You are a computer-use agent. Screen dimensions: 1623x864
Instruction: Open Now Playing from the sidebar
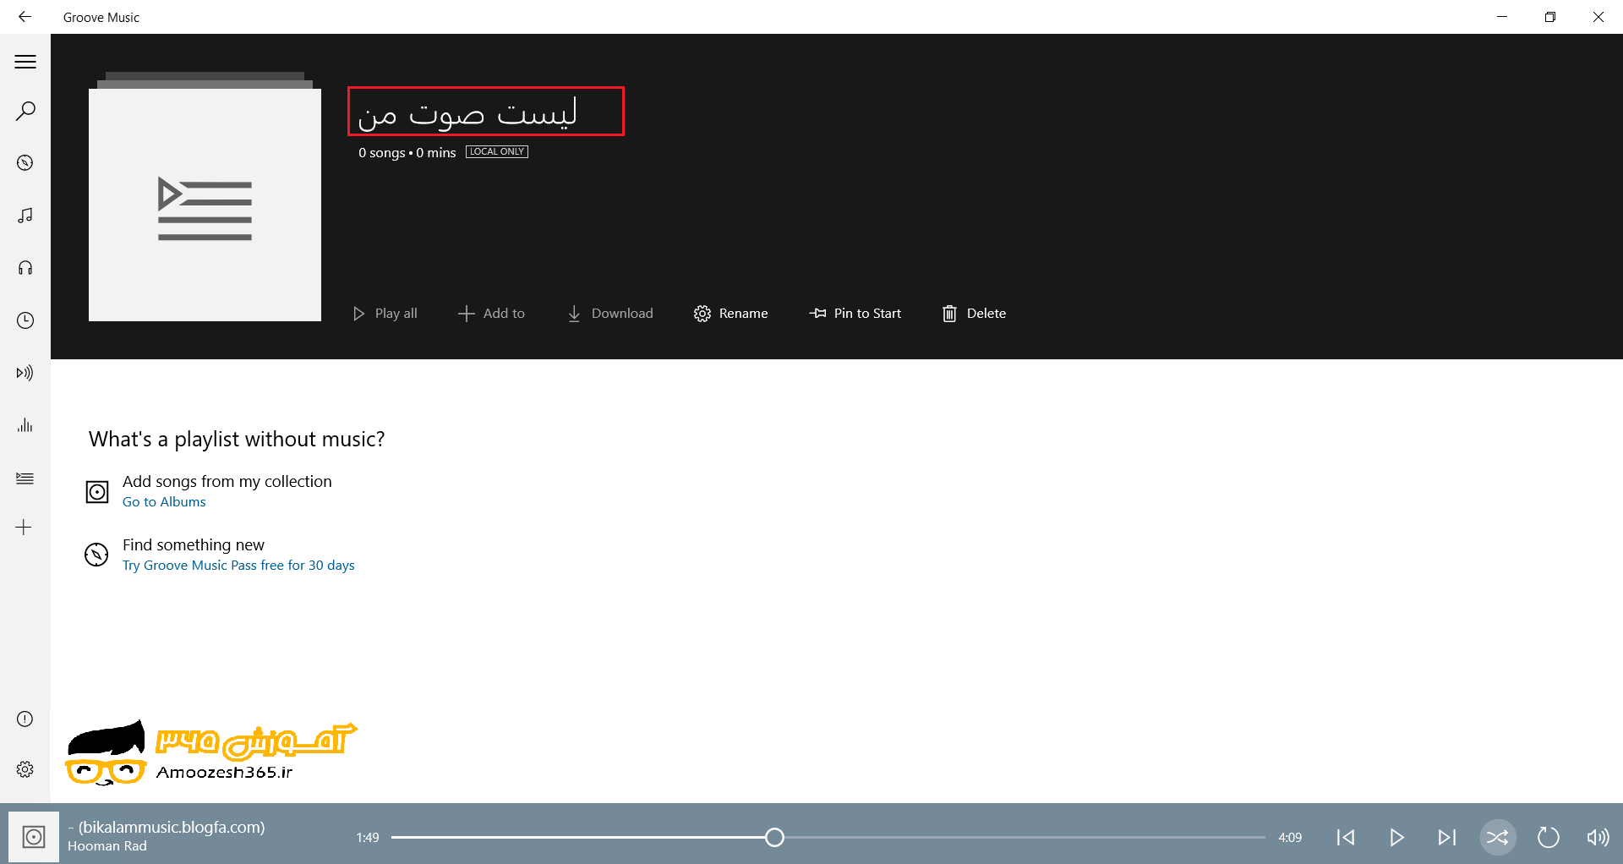tap(25, 373)
